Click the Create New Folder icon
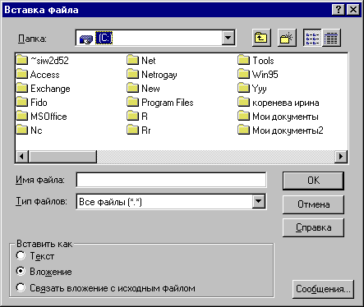Image resolution: width=364 pixels, height=307 pixels. click(x=287, y=38)
